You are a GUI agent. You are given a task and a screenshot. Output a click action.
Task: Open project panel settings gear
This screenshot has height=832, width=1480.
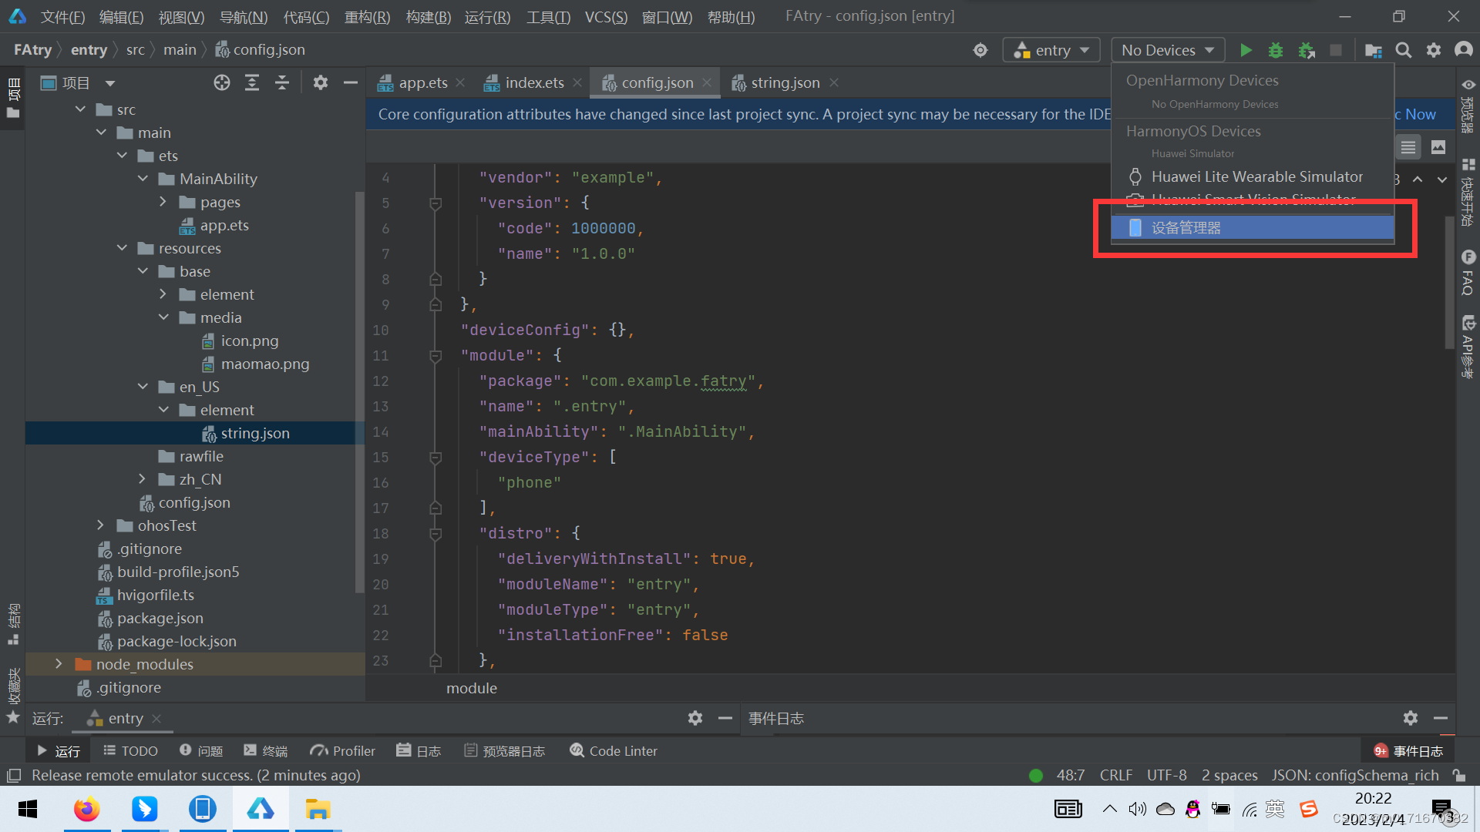pos(321,82)
